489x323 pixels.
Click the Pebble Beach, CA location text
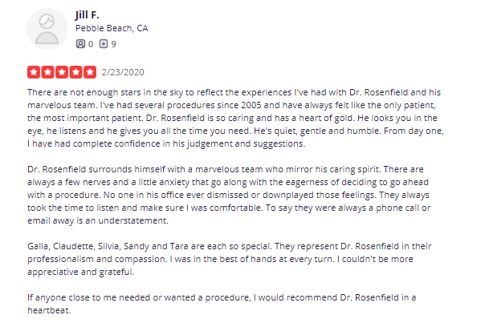tap(112, 28)
